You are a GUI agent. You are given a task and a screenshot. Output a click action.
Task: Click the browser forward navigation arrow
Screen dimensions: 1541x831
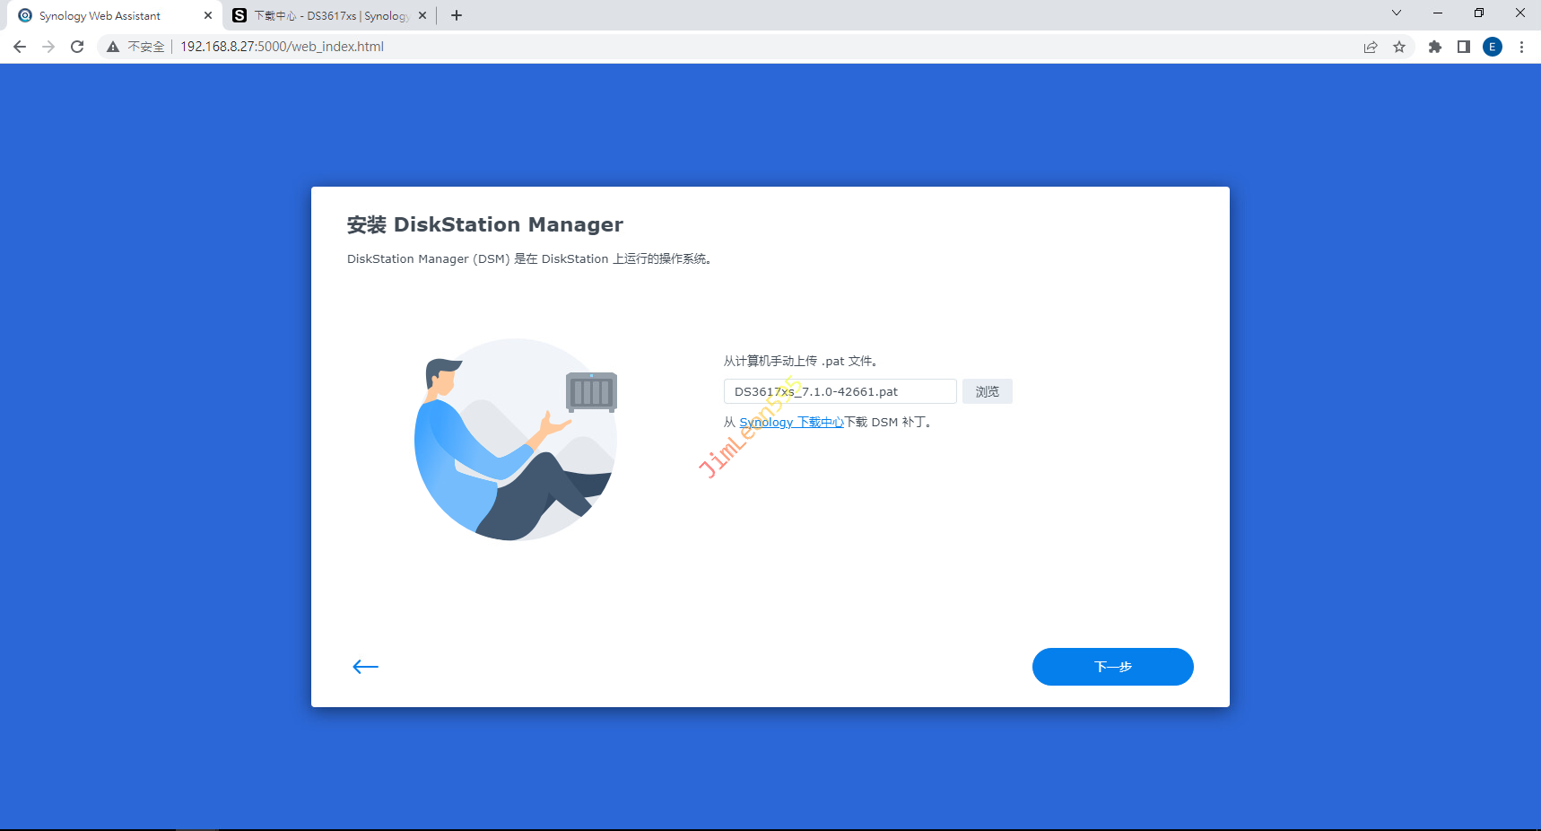coord(48,47)
